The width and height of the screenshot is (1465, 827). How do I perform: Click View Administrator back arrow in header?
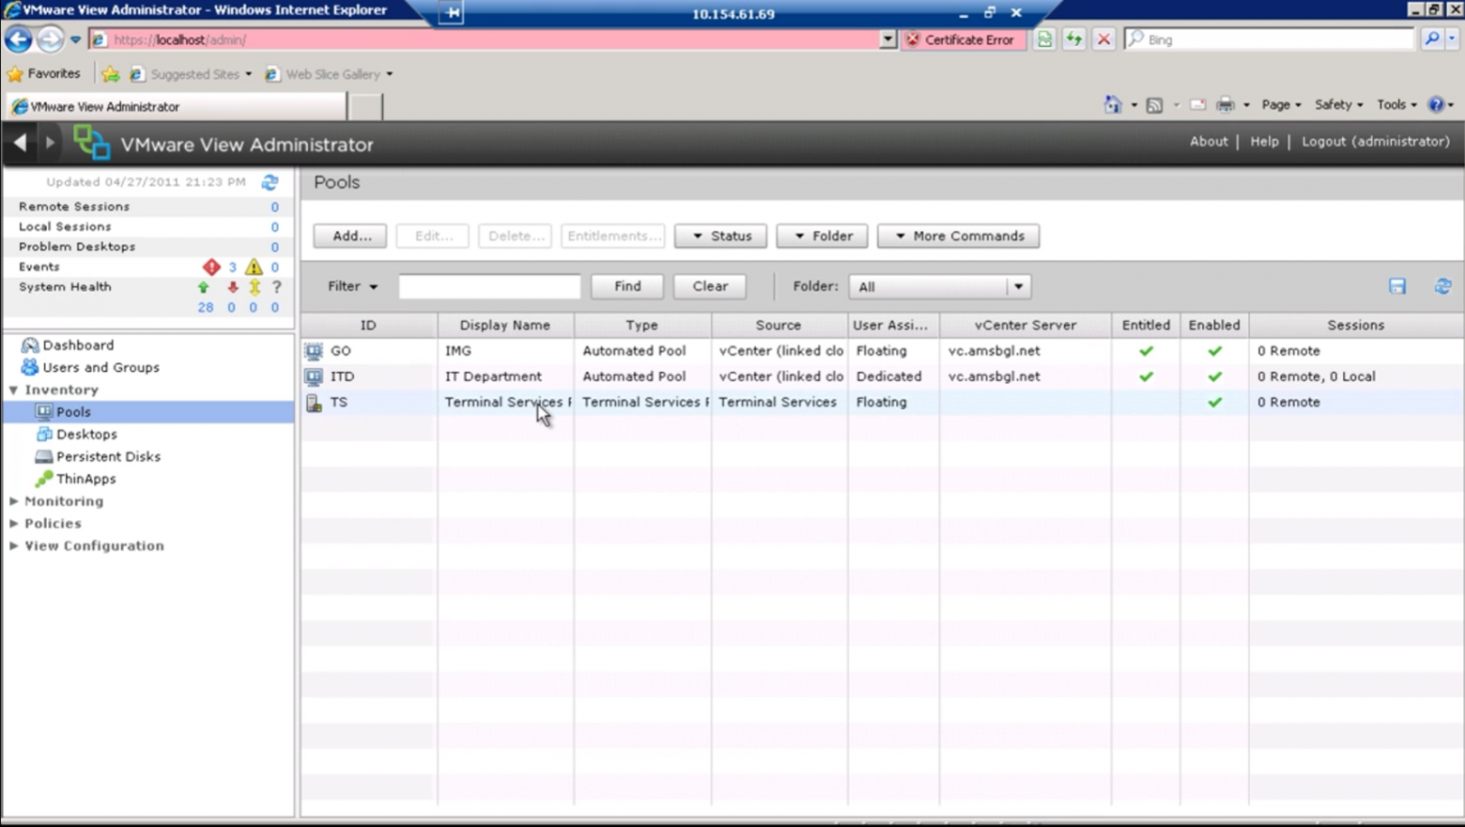tap(20, 143)
